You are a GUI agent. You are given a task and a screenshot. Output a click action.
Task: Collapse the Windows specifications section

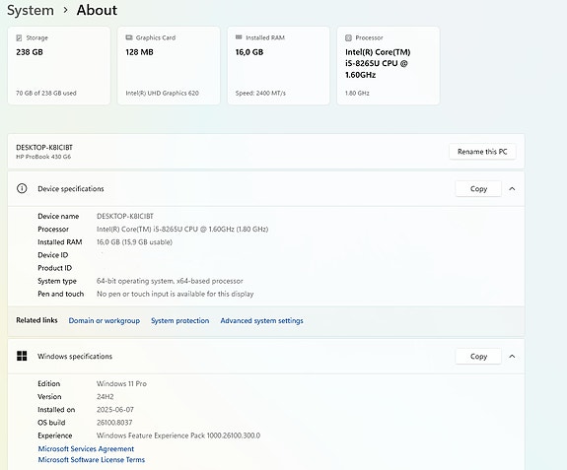click(x=512, y=357)
